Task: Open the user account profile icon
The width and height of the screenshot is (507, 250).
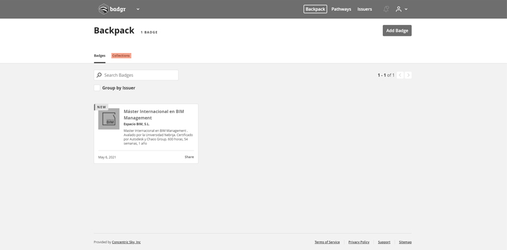Action: (398, 9)
